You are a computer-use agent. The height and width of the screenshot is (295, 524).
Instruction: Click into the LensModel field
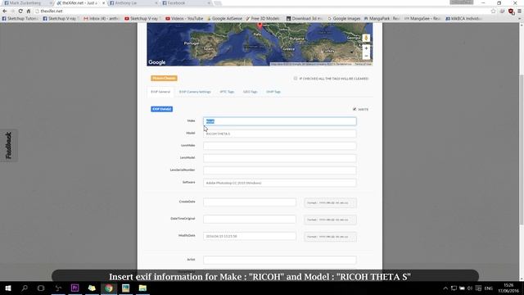(280, 158)
